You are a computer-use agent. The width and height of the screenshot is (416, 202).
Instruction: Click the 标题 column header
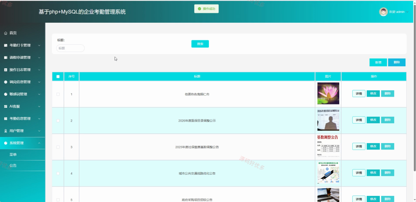click(197, 76)
